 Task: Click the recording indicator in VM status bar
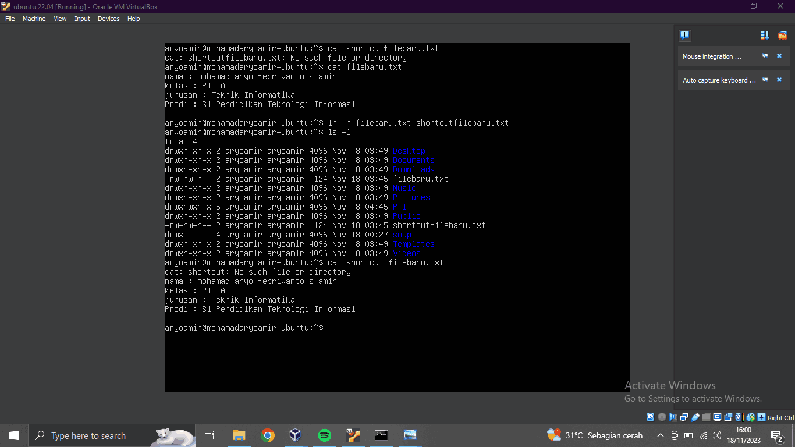point(729,417)
